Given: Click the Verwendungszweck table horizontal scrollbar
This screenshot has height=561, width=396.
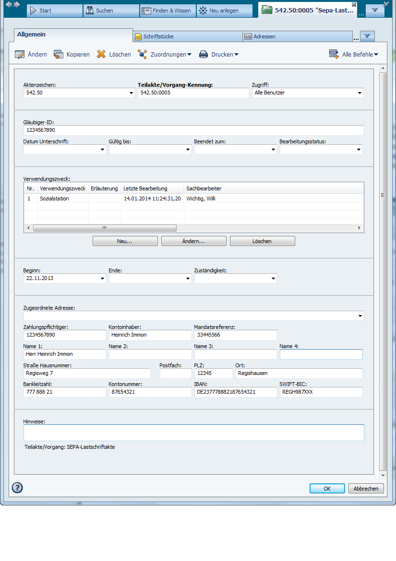Looking at the screenshot, I should point(105,228).
